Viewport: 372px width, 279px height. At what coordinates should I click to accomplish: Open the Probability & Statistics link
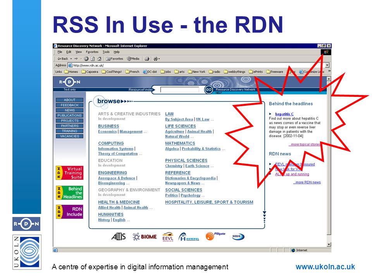click(201, 149)
